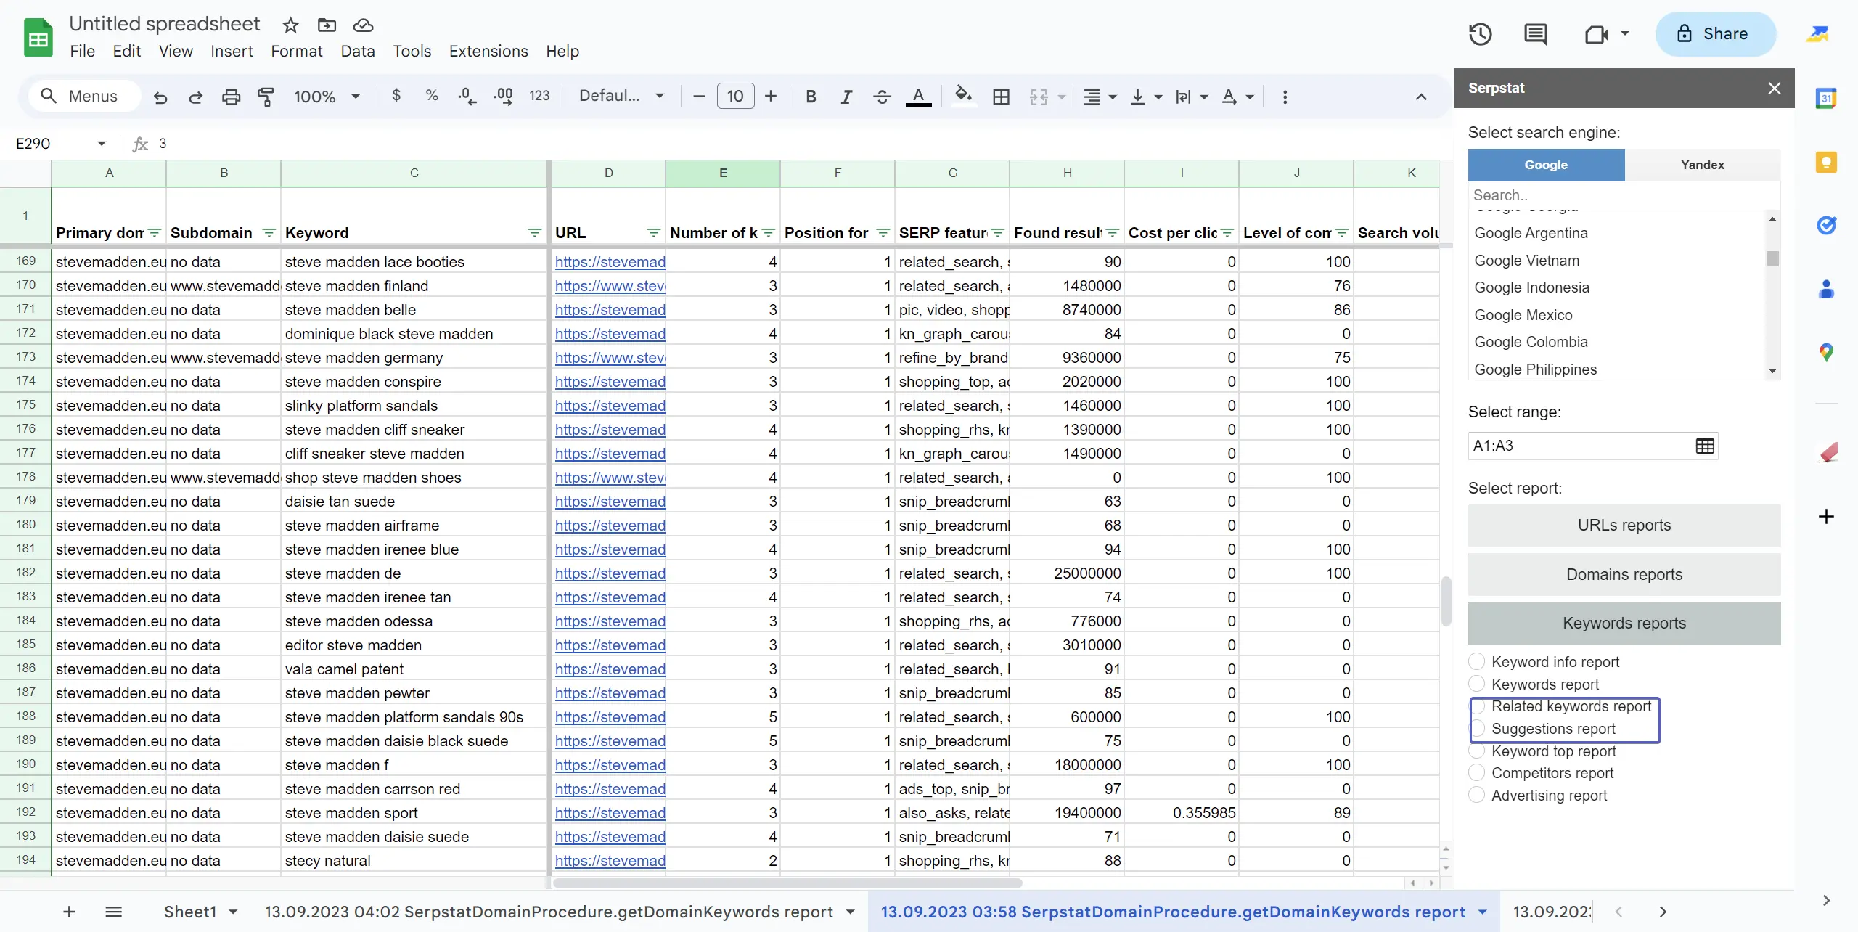Enable the Competitors report checkbox
Image resolution: width=1858 pixels, height=932 pixels.
pos(1477,774)
